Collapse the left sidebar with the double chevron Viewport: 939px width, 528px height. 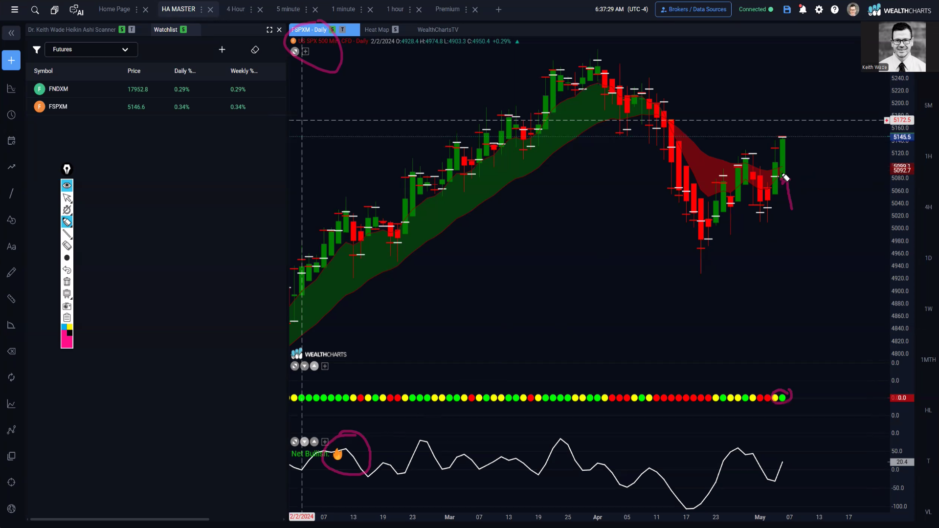11,33
